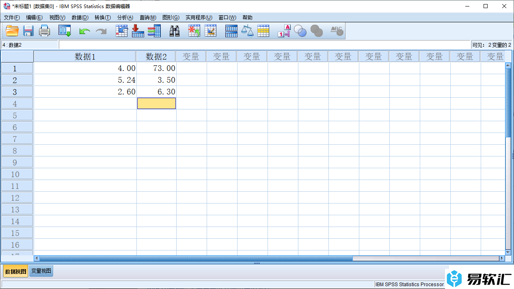Click the Insert Cases toolbar icon

pos(194,31)
